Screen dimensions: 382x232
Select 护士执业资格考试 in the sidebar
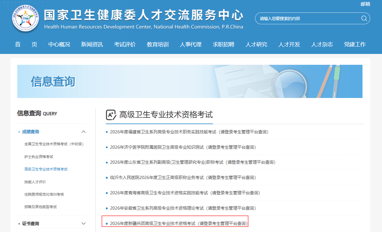39,157
